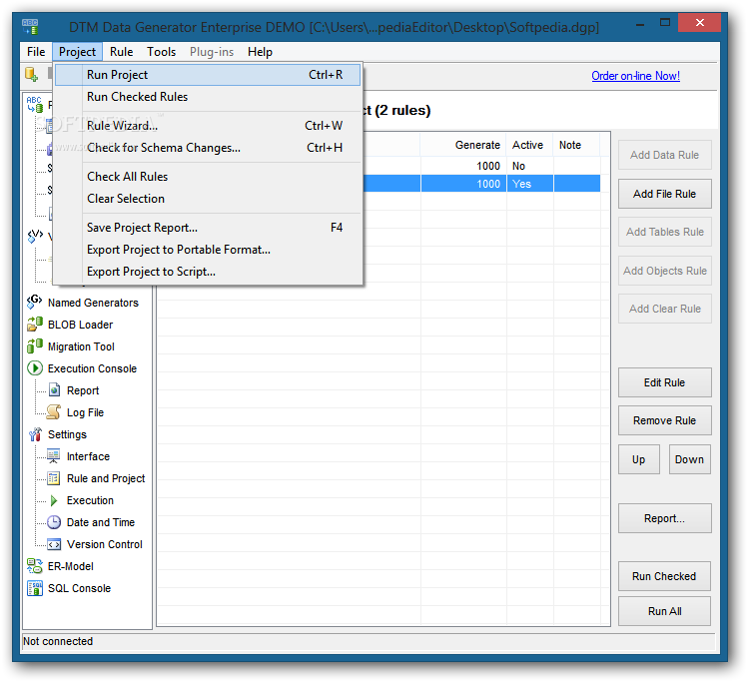Click the Not connected status bar text

[58, 641]
